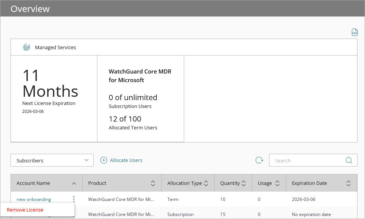Select the WatchGuard Core MDR for Microsoft card
The image size is (365, 219).
coord(140,99)
